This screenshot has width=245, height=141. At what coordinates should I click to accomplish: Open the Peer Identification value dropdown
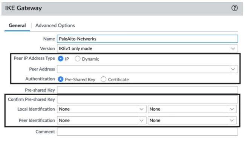pos(192,120)
